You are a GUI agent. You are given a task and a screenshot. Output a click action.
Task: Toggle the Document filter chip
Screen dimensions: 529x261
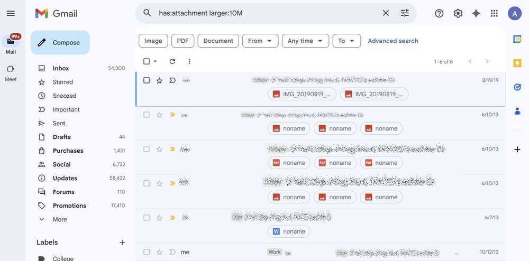pyautogui.click(x=218, y=41)
